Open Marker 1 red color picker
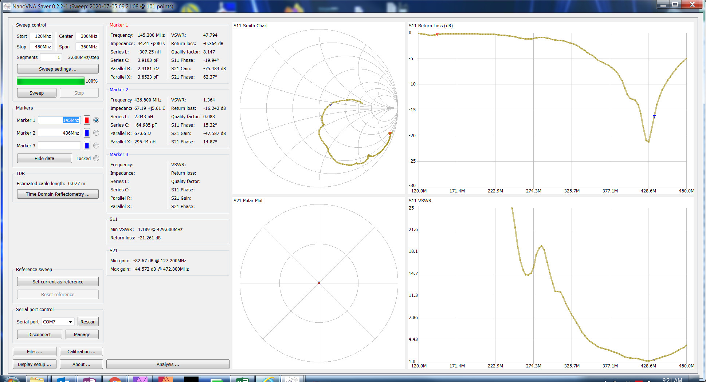Screen dimensions: 706x382 [x=87, y=120]
